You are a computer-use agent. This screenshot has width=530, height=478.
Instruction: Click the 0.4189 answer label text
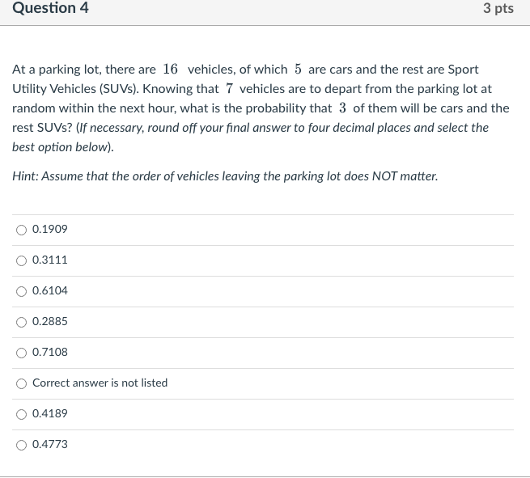point(50,413)
